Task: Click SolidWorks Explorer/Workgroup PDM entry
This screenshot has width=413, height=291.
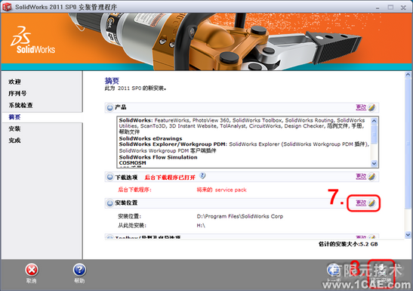Action: click(172, 144)
